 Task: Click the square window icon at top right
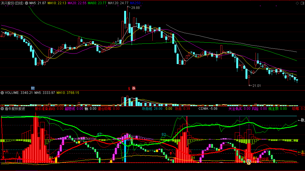[302, 3]
